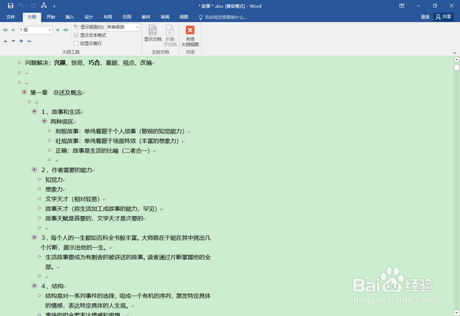This screenshot has width=460, height=316.
Task: Switch to the 布局 ribbon tab
Action: (x=108, y=17)
